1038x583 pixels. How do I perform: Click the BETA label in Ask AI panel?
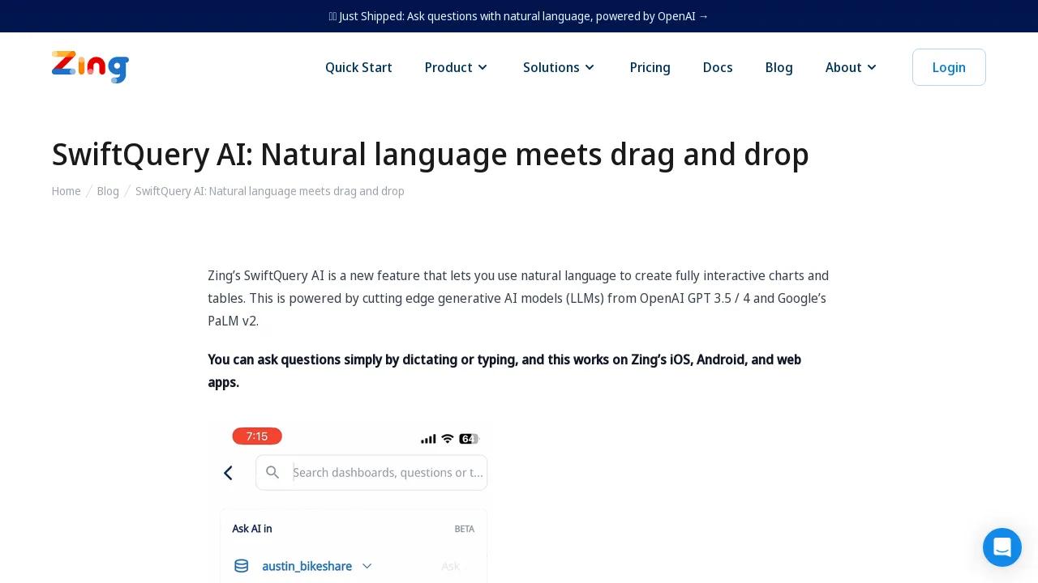[x=465, y=529]
